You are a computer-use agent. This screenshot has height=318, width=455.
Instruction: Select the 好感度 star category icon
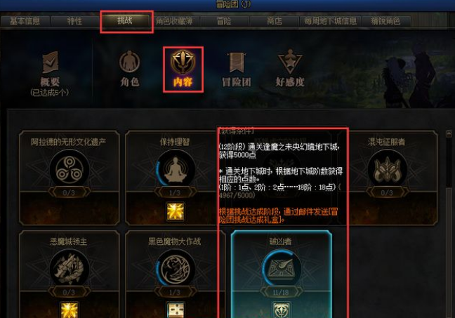(x=289, y=62)
